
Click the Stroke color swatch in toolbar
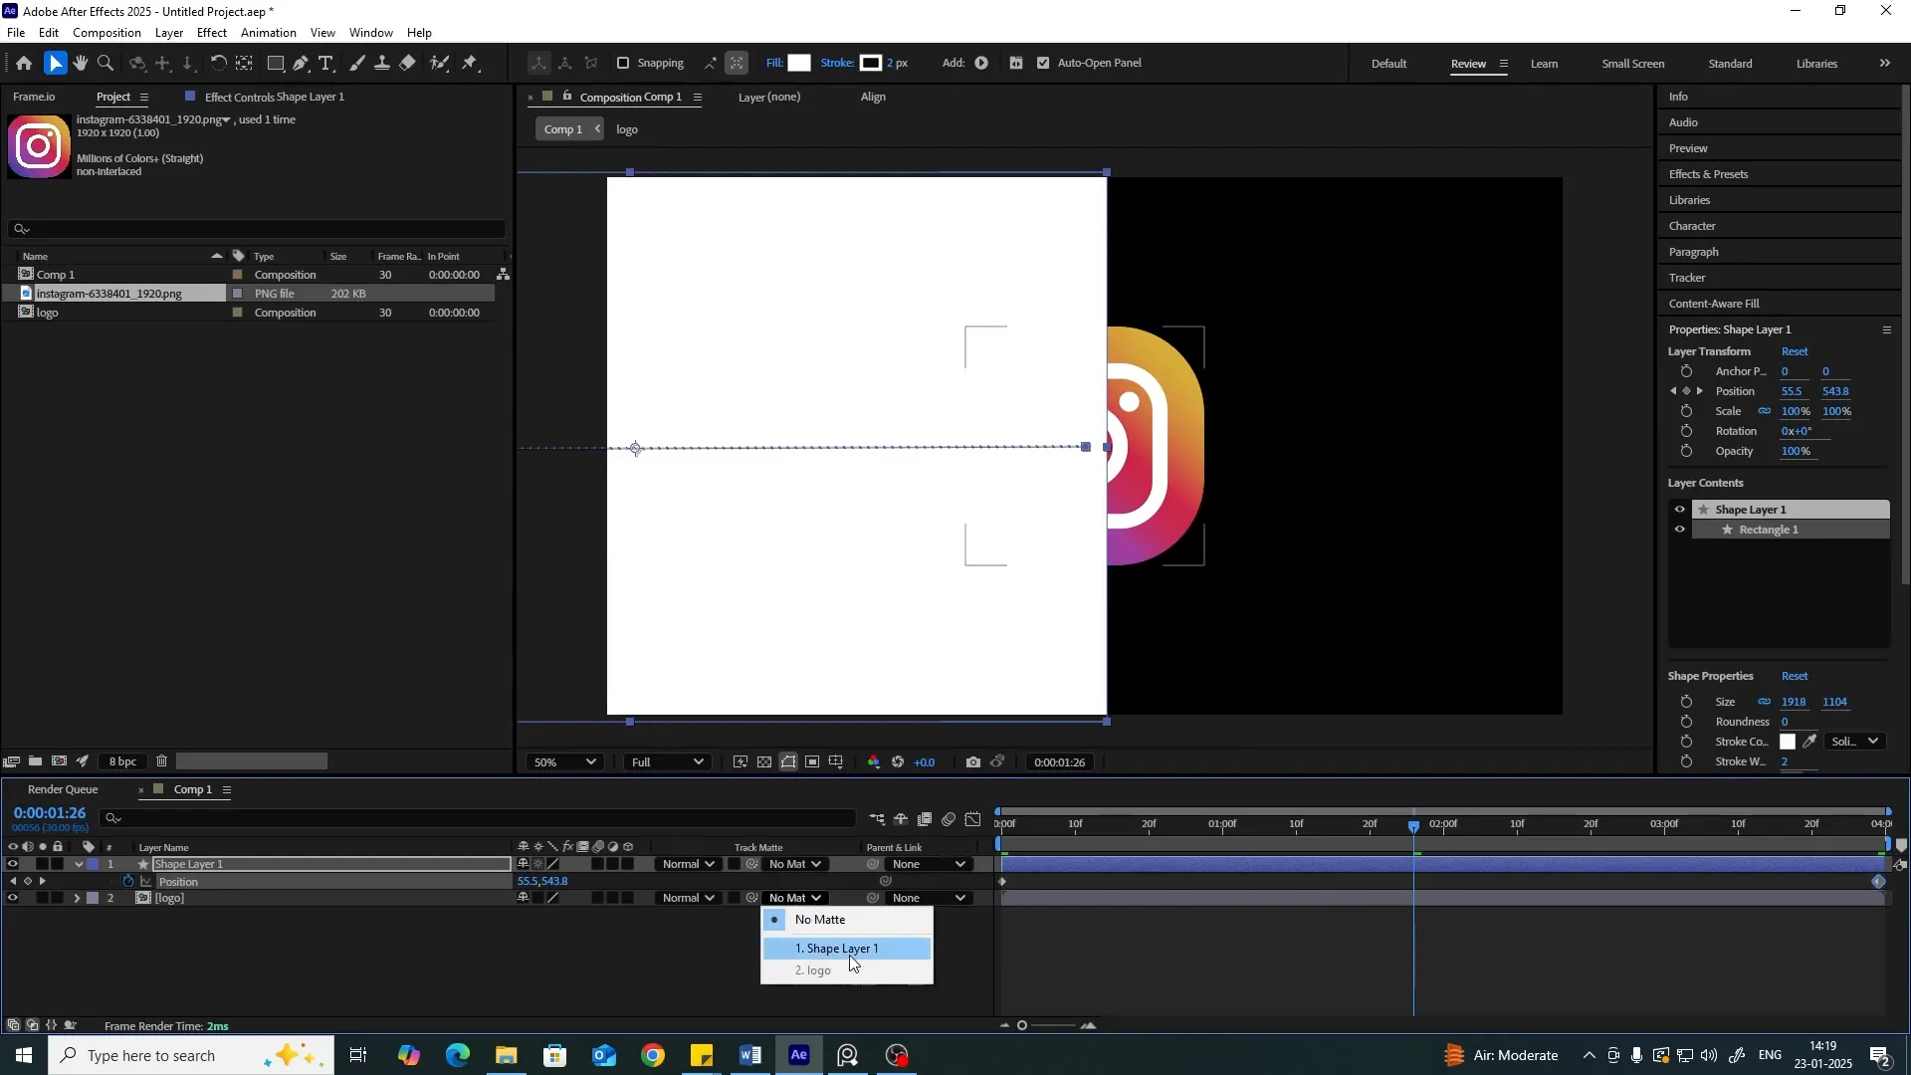click(x=871, y=63)
